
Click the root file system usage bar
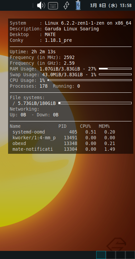[x=95, y=103]
